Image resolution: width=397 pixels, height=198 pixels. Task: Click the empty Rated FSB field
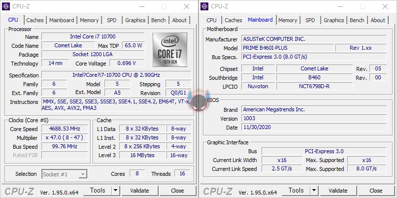click(65, 155)
